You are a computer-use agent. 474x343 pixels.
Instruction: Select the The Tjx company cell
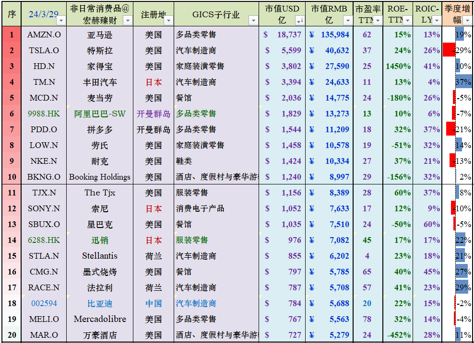(100, 193)
